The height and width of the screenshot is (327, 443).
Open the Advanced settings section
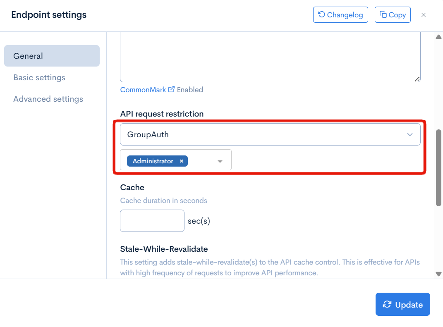click(x=48, y=99)
